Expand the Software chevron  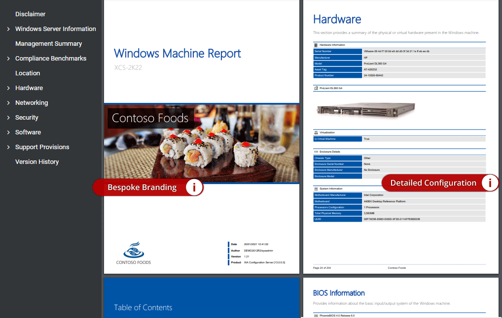click(x=8, y=132)
